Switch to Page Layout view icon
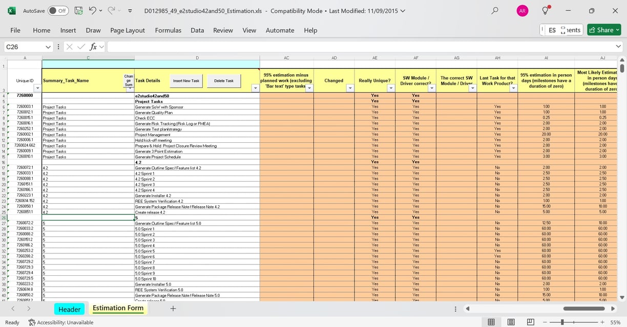The image size is (627, 327). pyautogui.click(x=511, y=322)
